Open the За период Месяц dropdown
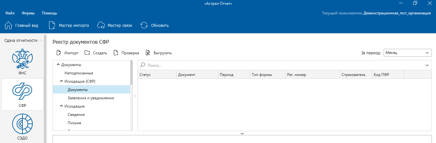The height and width of the screenshot is (143, 436). [x=407, y=53]
